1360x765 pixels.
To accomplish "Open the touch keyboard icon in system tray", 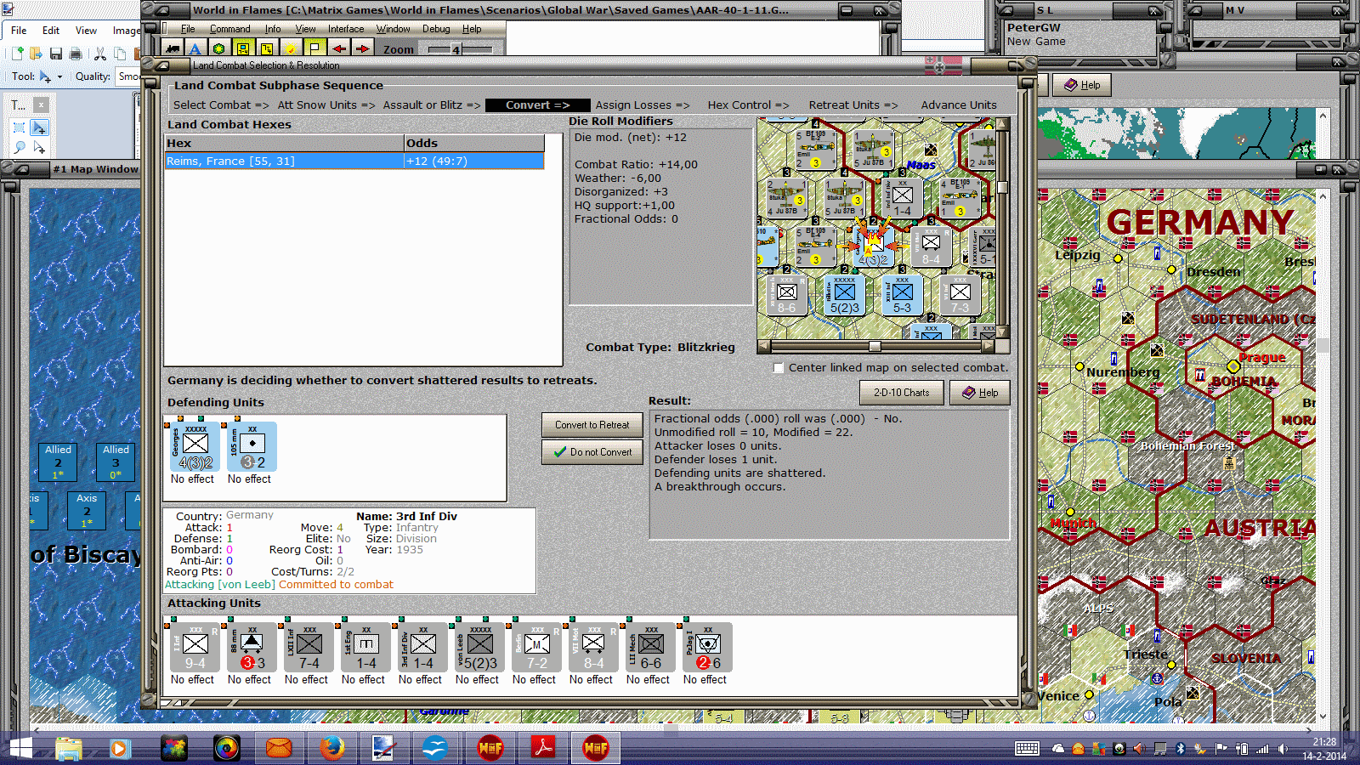I will (x=1027, y=749).
